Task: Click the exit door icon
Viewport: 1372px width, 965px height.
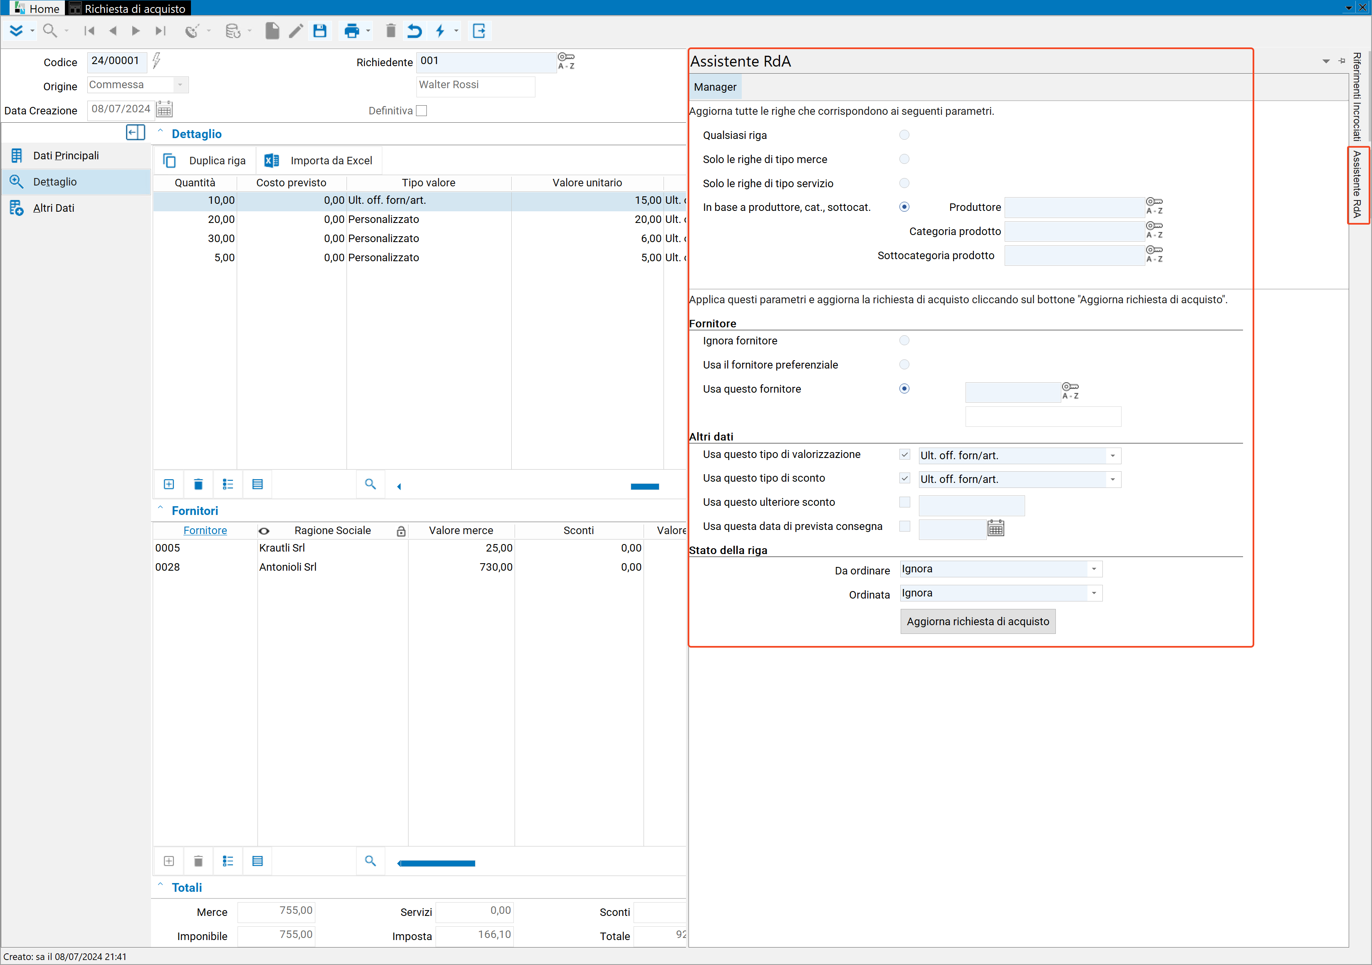Action: [x=479, y=31]
